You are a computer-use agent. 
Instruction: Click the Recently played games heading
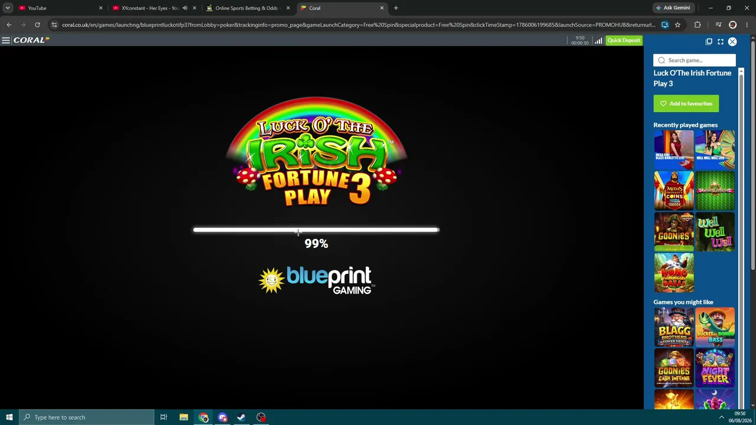[x=686, y=125]
